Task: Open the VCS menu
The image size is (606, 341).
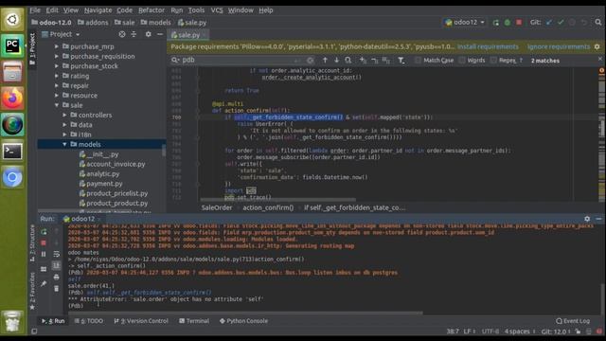Action: click(217, 10)
